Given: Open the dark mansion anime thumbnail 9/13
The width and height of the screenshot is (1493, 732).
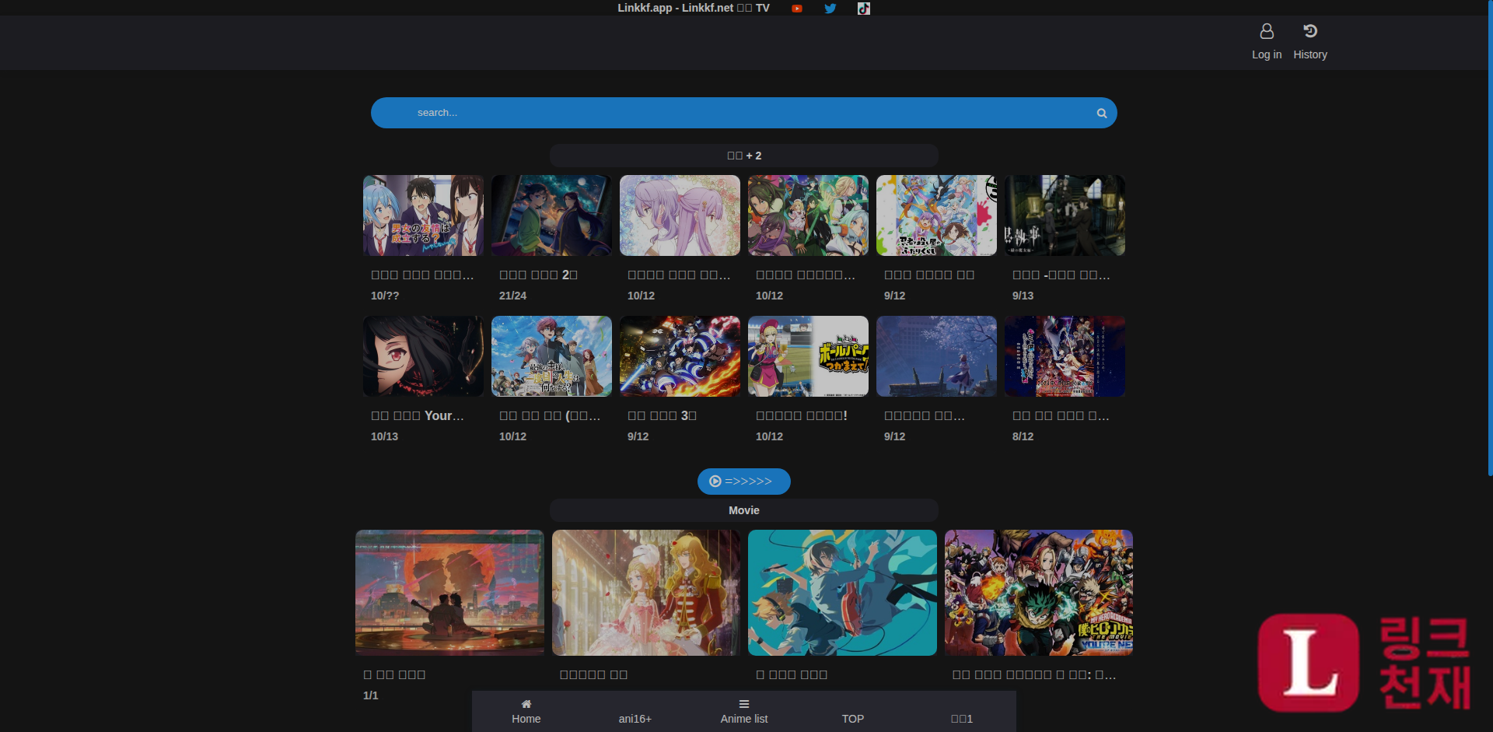Looking at the screenshot, I should (x=1065, y=215).
